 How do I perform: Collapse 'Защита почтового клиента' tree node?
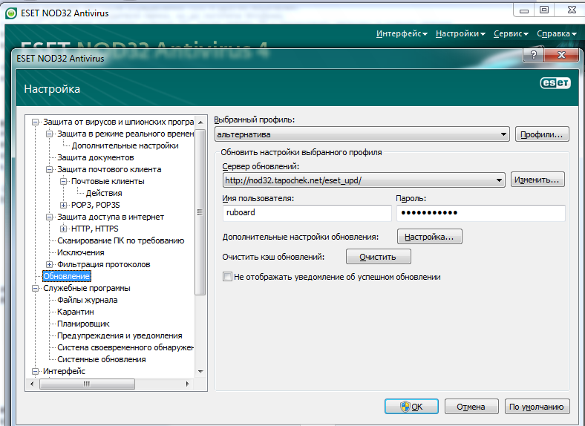pos(49,169)
